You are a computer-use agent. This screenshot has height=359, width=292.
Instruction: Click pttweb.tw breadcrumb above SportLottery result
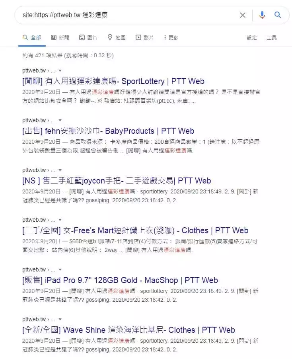coord(39,70)
